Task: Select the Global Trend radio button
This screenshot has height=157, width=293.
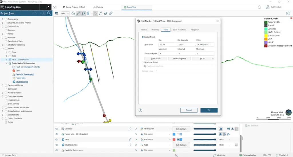Action: 143,37
